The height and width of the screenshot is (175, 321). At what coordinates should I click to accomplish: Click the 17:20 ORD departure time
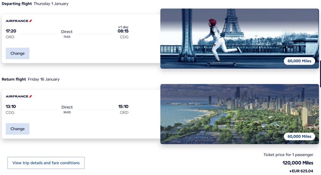(x=11, y=31)
